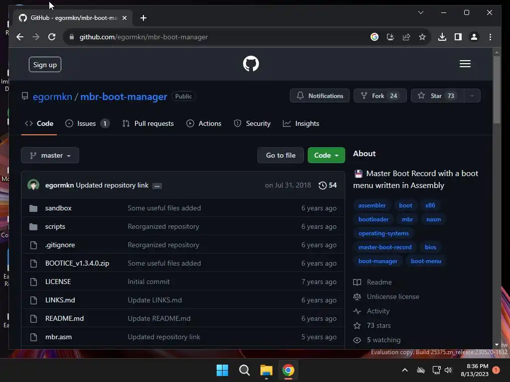Viewport: 510px width, 382px height.
Task: Open File Explorer from taskbar
Action: click(x=266, y=370)
